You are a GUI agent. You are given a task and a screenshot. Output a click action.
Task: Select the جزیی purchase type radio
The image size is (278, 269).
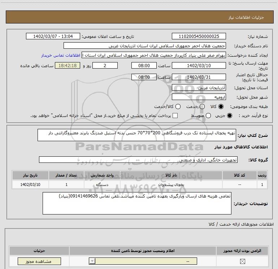(229, 116)
